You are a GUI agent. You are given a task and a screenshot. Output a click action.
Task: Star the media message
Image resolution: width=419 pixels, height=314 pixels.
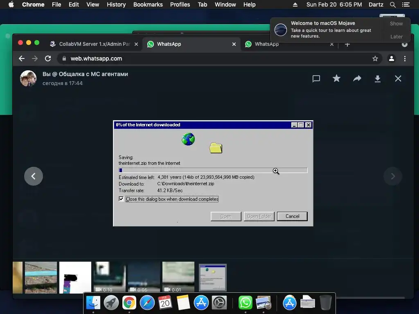point(336,78)
